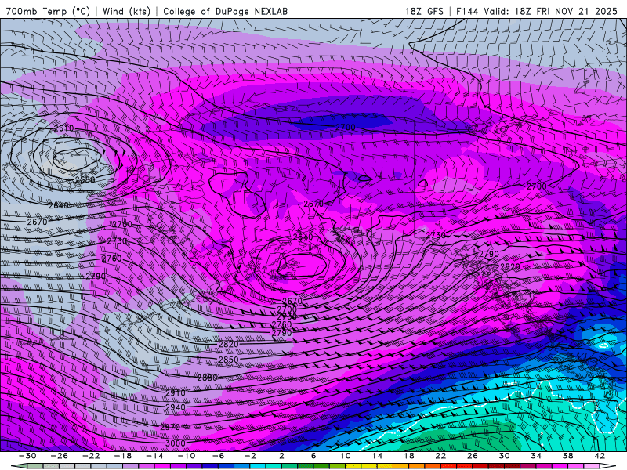The height and width of the screenshot is (470, 627).
Task: Click the 2910 contour label
Action: pos(176,393)
